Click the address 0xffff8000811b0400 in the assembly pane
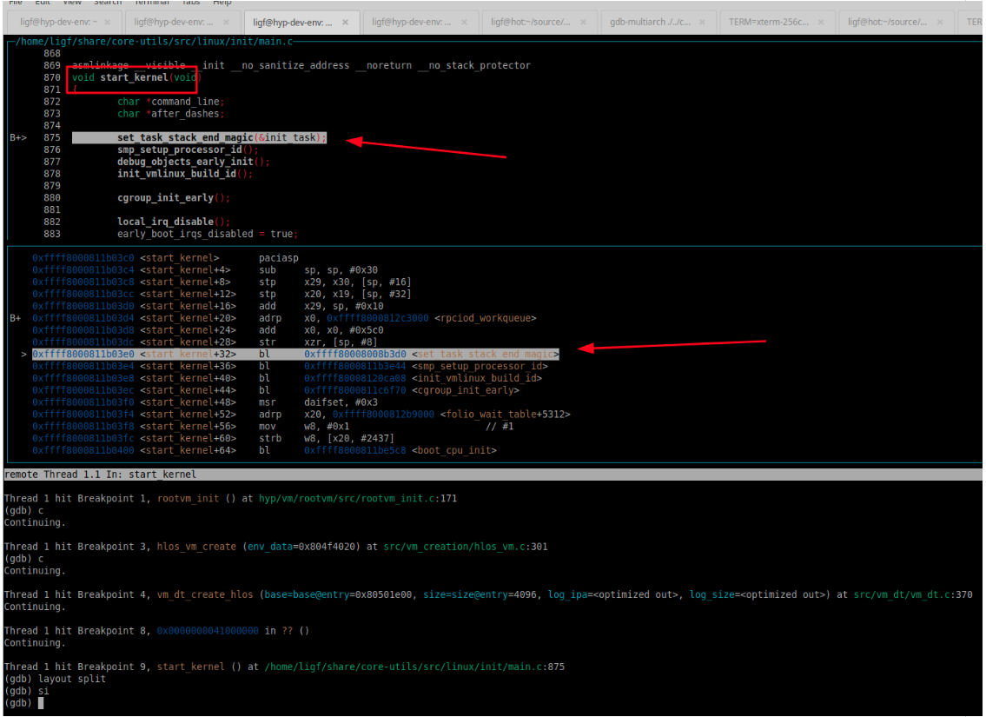The image size is (986, 717). (83, 450)
